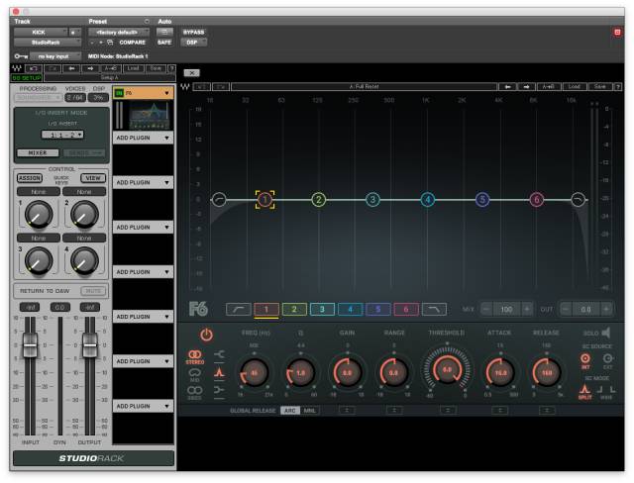Click the MIXER button
This screenshot has width=634, height=483.
[38, 152]
